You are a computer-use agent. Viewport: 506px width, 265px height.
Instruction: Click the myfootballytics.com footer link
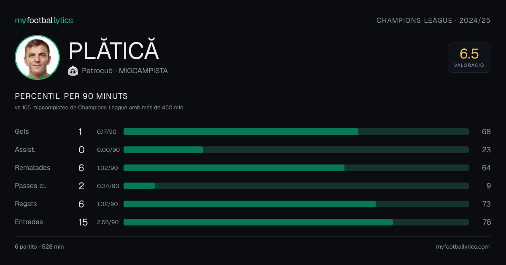(463, 247)
